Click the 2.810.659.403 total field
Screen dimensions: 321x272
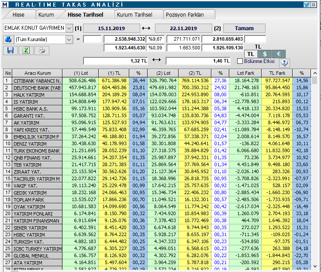[223, 39]
